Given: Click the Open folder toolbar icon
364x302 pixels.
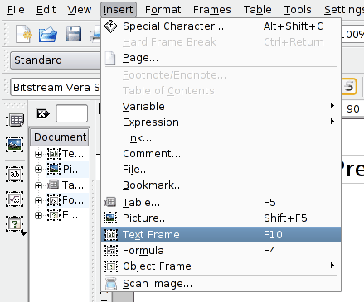Looking at the screenshot, I should (48, 35).
